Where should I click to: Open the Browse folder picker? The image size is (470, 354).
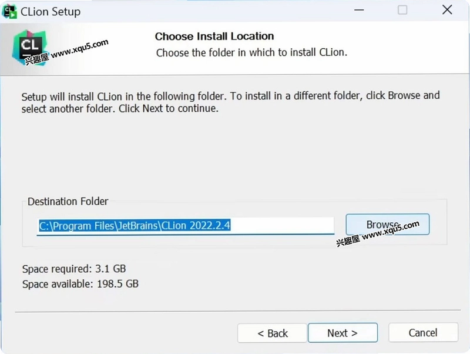[x=387, y=224]
